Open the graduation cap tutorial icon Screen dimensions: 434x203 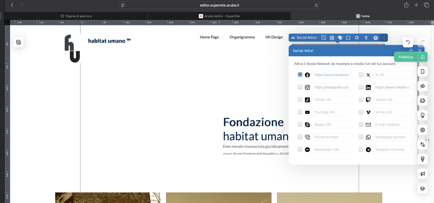[x=422, y=188]
